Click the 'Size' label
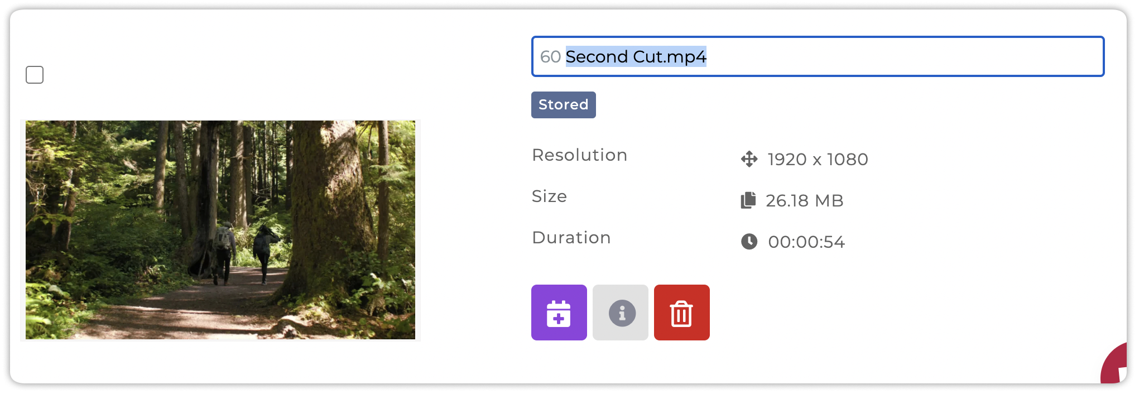 click(x=550, y=196)
